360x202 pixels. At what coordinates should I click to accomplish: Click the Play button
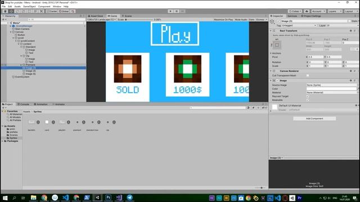pyautogui.click(x=170, y=11)
